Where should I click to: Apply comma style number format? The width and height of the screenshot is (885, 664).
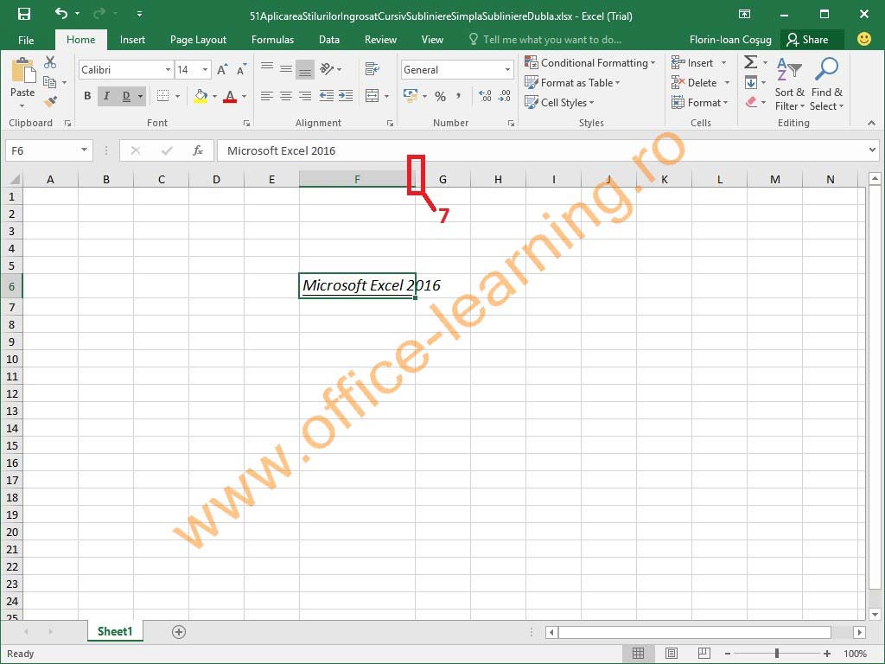[x=458, y=96]
